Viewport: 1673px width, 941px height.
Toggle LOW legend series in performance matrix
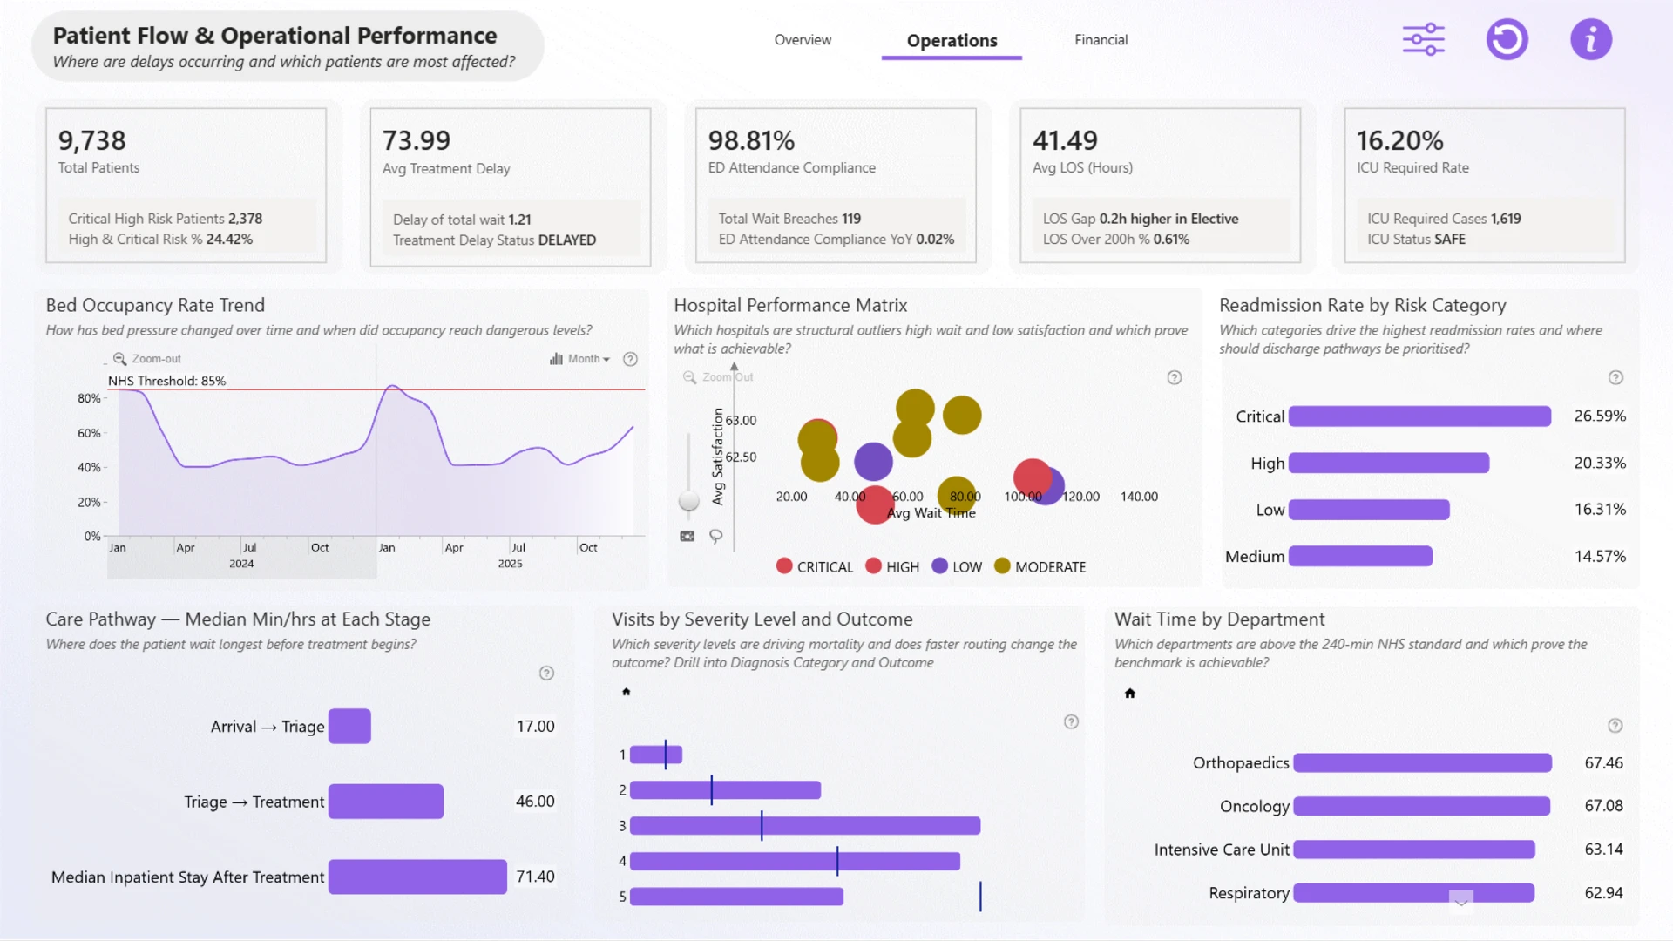957,566
